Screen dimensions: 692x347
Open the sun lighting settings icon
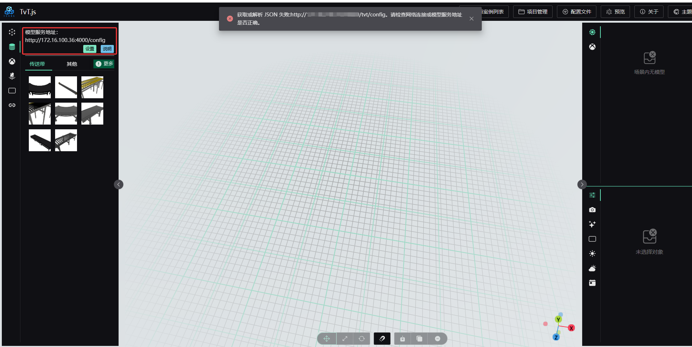click(592, 253)
